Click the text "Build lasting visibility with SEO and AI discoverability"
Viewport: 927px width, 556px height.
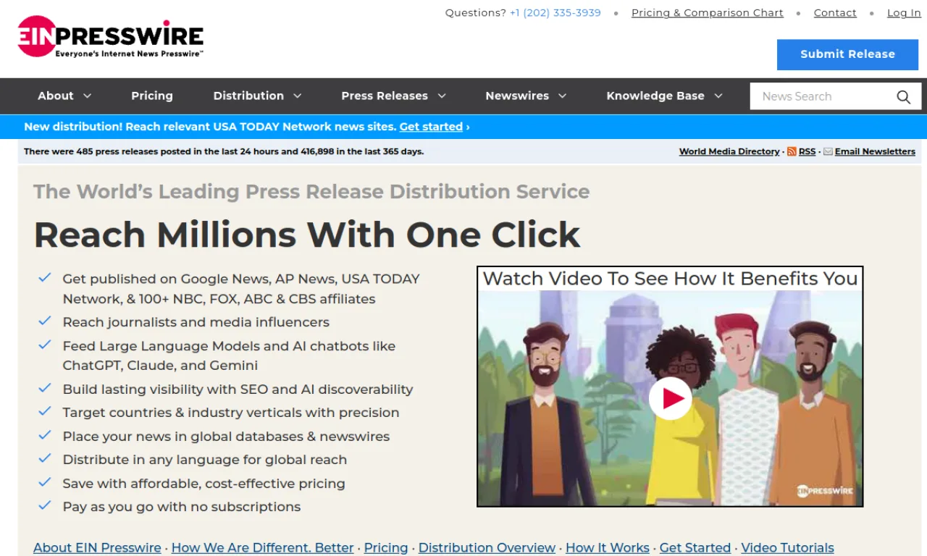[238, 389]
